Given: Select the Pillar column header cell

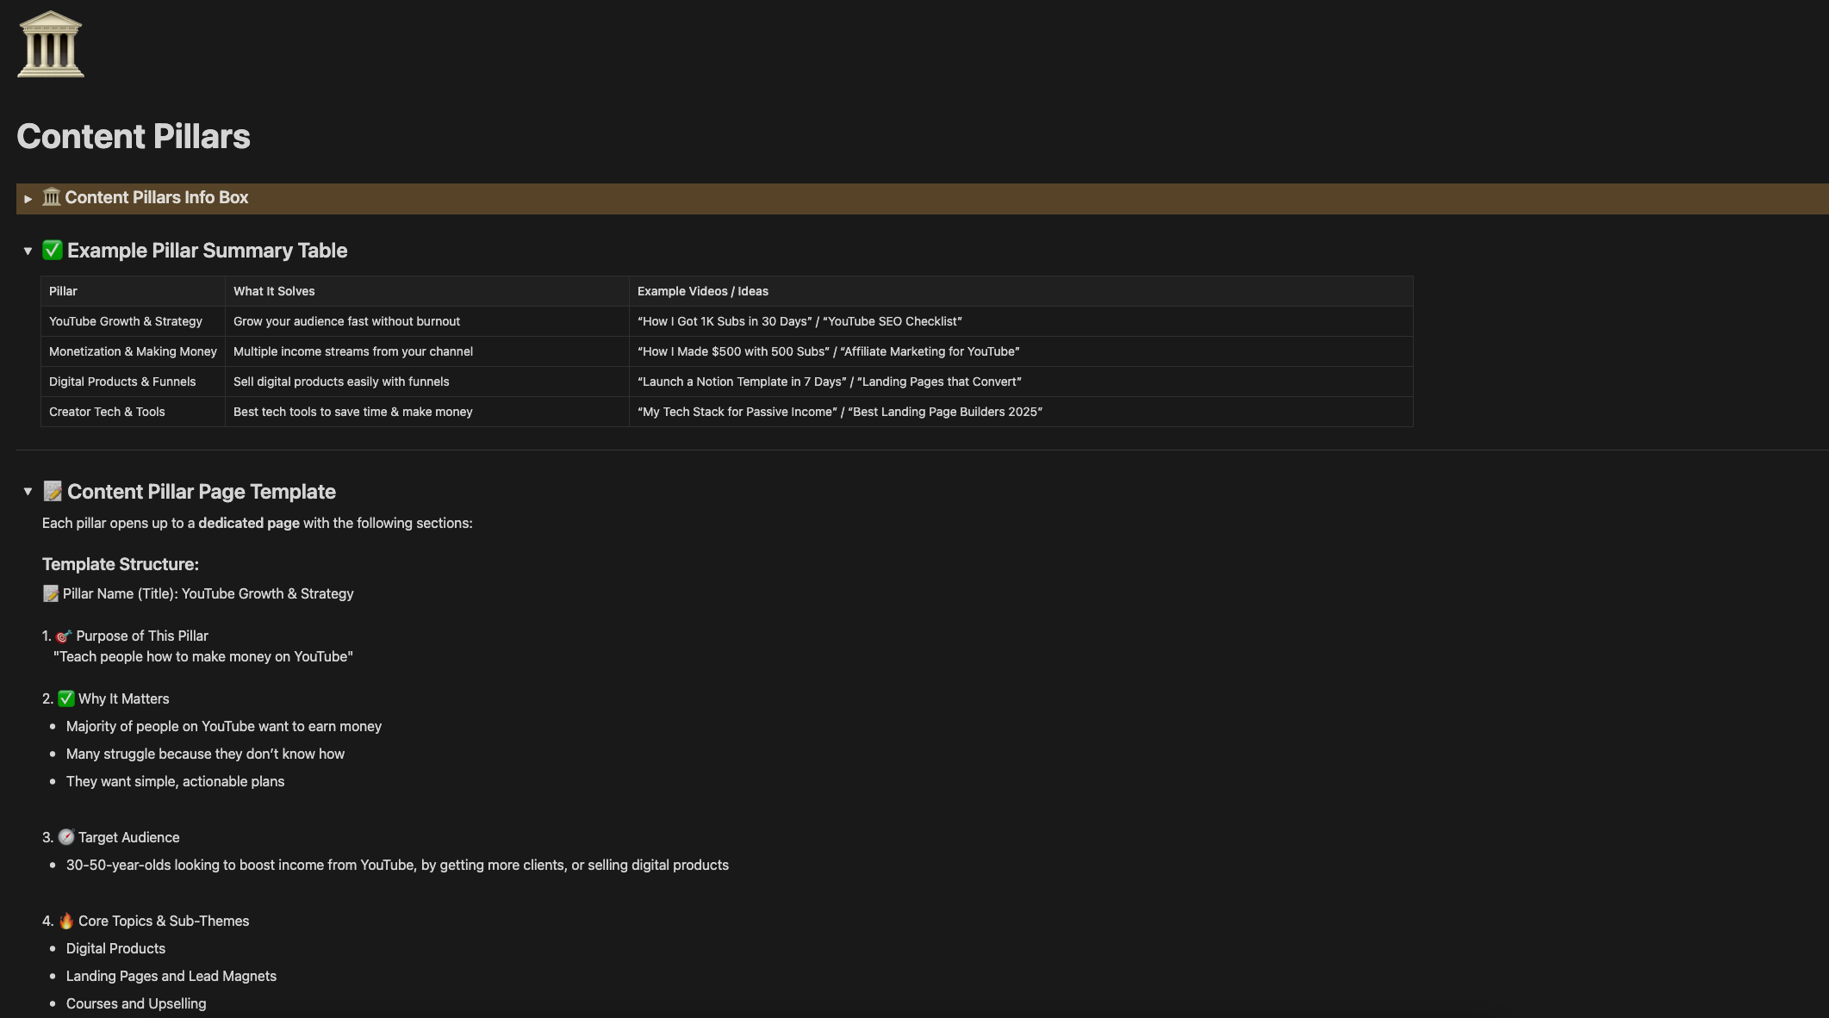Looking at the screenshot, I should pos(63,292).
